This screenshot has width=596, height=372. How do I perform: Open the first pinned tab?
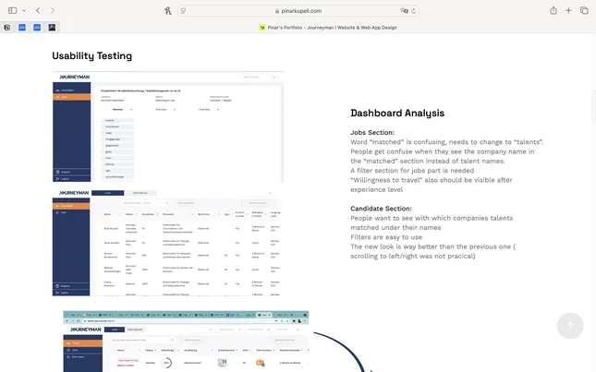pyautogui.click(x=7, y=28)
